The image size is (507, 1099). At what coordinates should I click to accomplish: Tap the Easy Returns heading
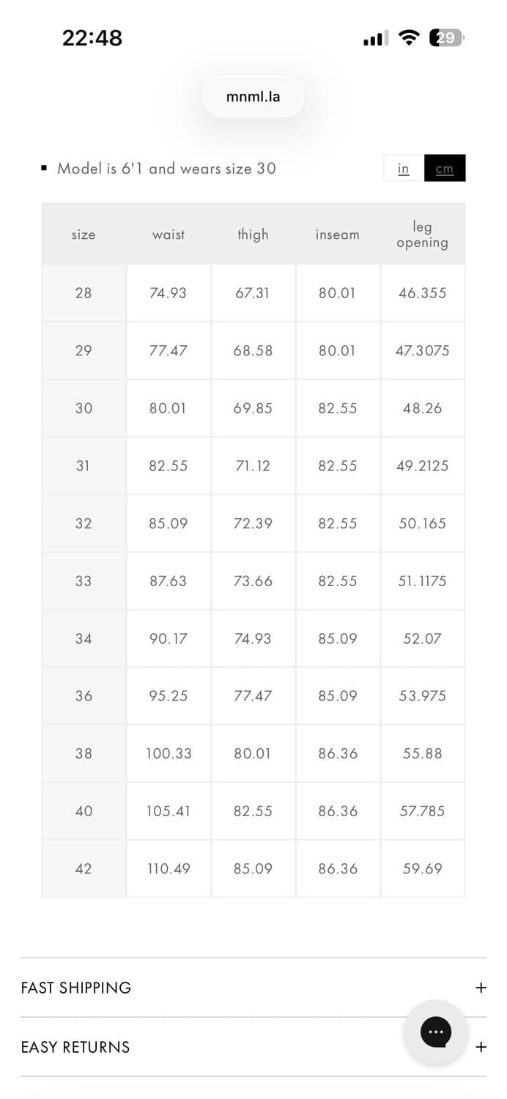pyautogui.click(x=75, y=1047)
